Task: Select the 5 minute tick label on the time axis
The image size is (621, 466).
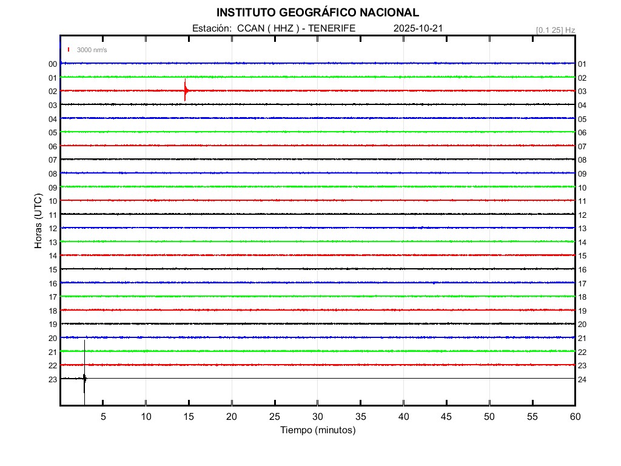Action: click(103, 416)
